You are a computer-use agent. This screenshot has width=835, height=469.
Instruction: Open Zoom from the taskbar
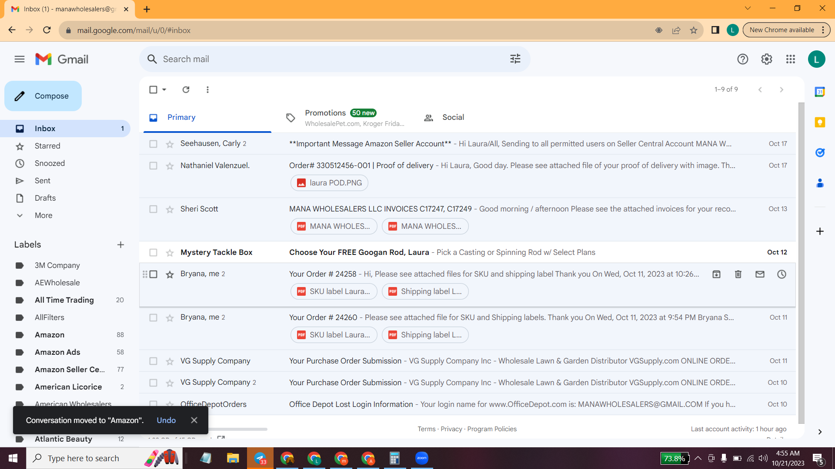pyautogui.click(x=421, y=458)
